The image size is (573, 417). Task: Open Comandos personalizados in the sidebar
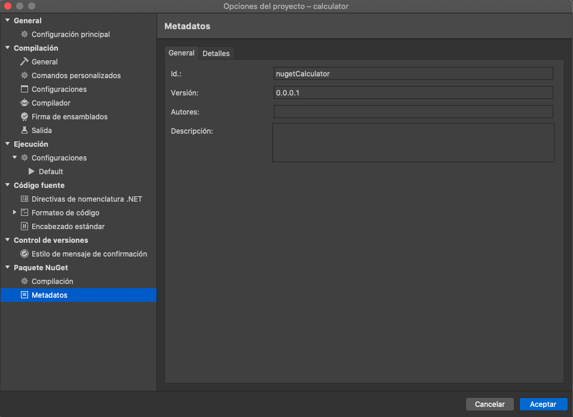coord(76,76)
